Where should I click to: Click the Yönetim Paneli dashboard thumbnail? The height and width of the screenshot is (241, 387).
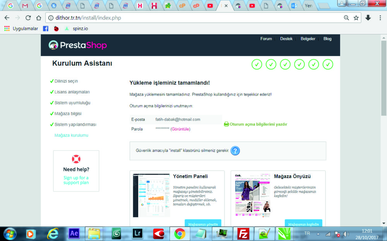click(152, 195)
